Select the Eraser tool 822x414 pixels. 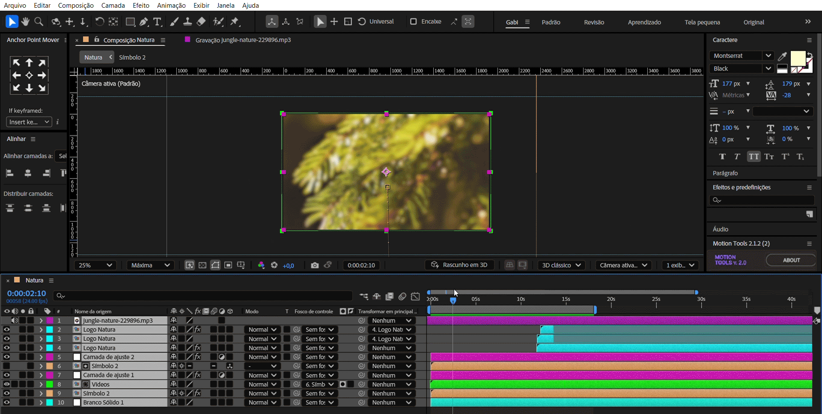(x=201, y=21)
